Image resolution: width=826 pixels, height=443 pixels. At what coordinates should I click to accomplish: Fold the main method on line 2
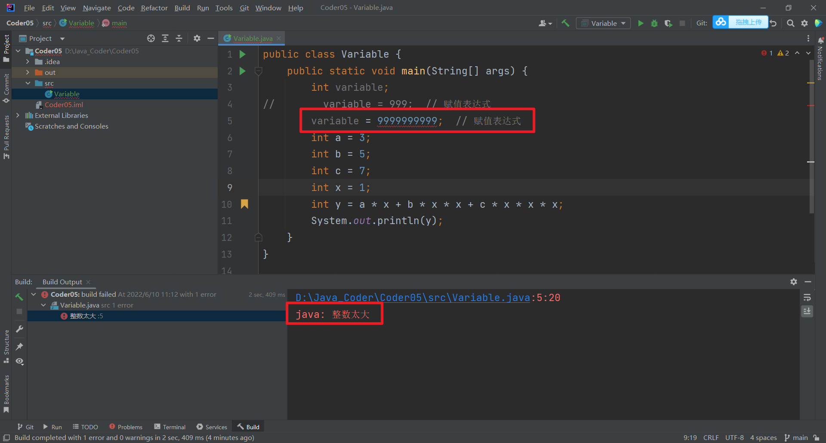[259, 71]
